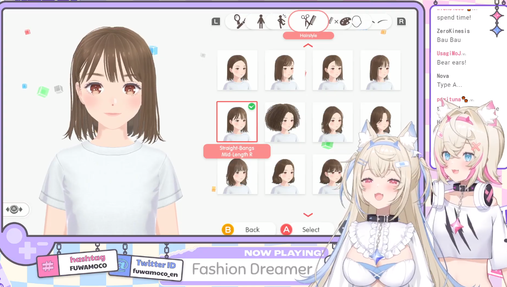
Task: Select the second hairstyle in the bottom row
Action: [x=285, y=174]
